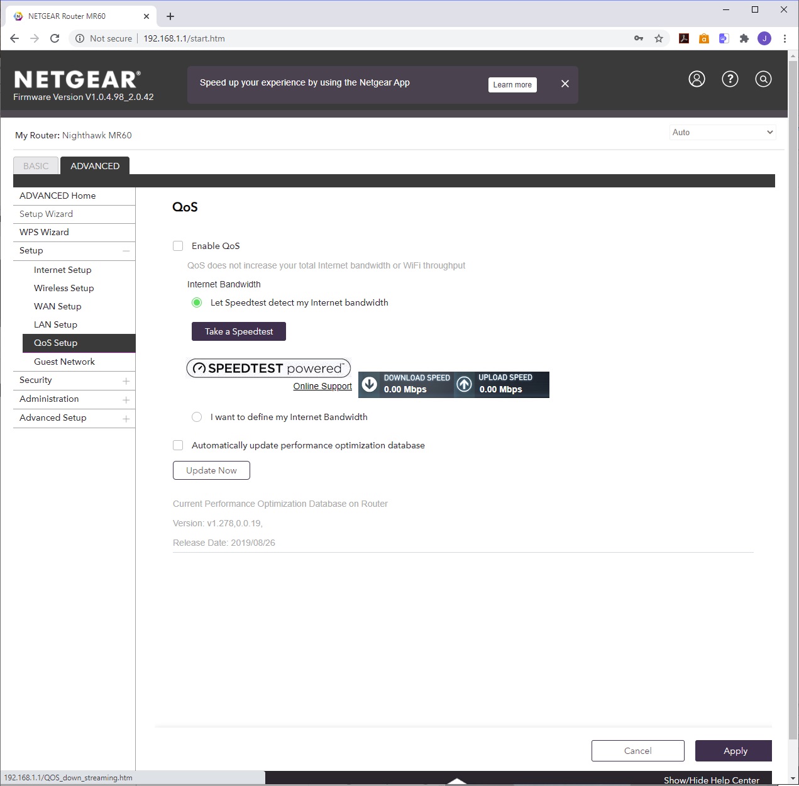This screenshot has width=799, height=786.
Task: Open the Online Support link
Action: pyautogui.click(x=322, y=386)
